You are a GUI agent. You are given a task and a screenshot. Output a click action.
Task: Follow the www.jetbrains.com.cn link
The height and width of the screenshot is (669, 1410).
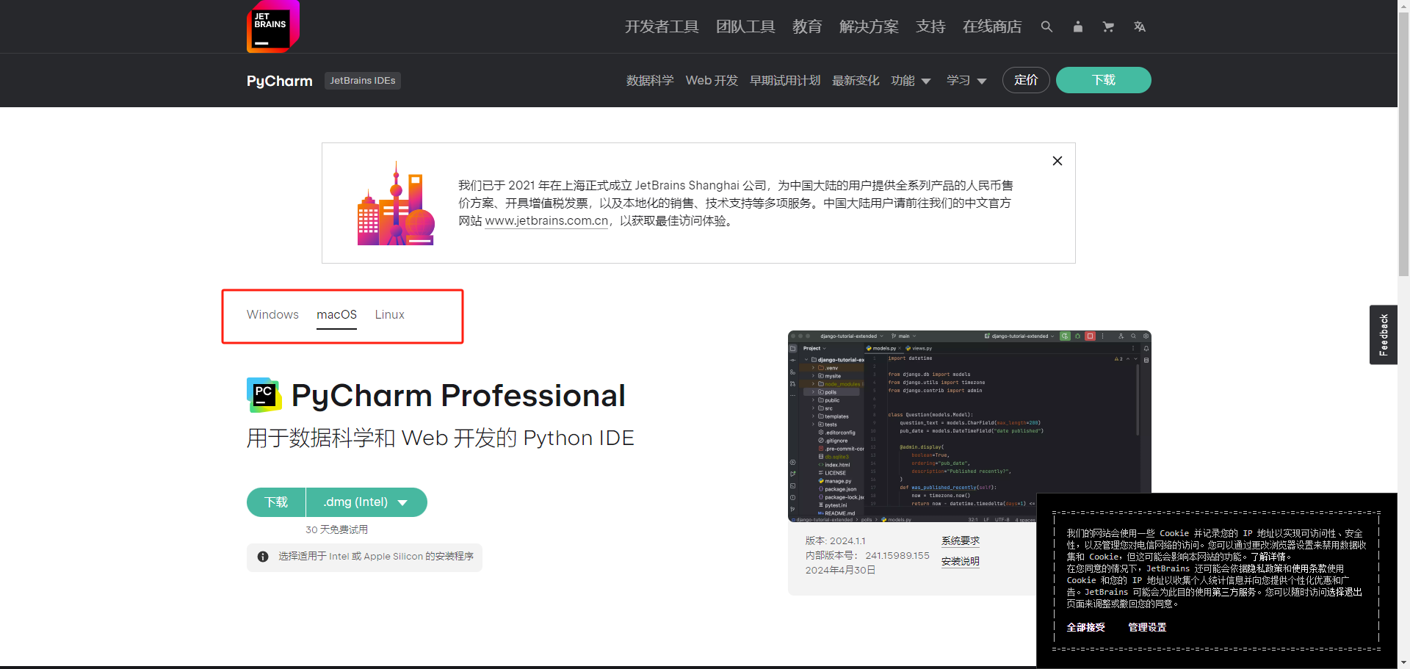click(546, 221)
